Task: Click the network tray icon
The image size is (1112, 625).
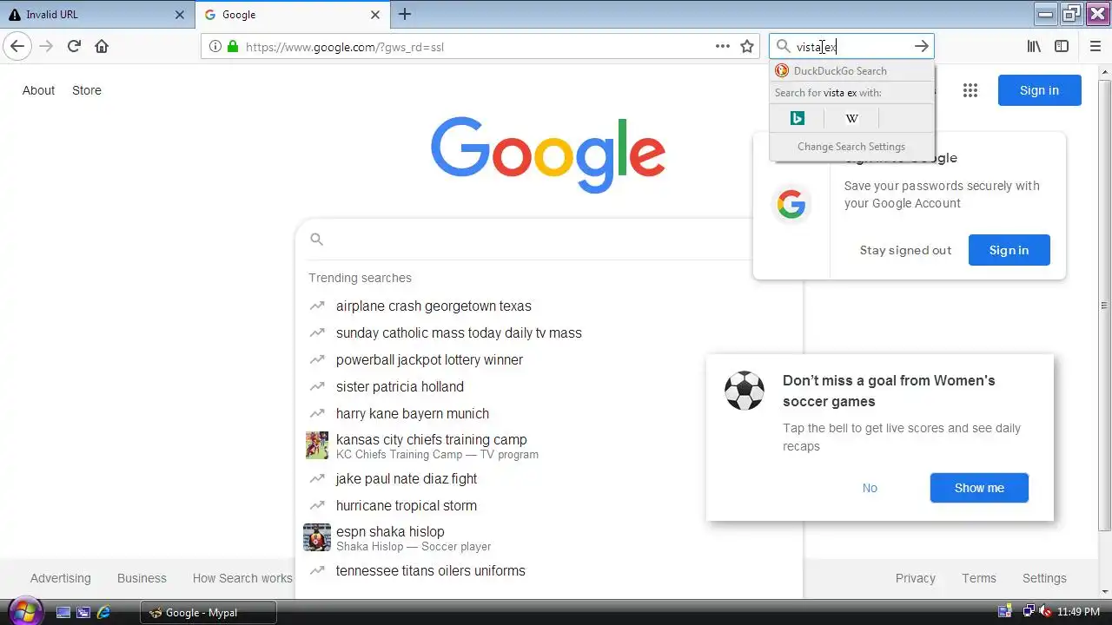Action: point(1029,612)
